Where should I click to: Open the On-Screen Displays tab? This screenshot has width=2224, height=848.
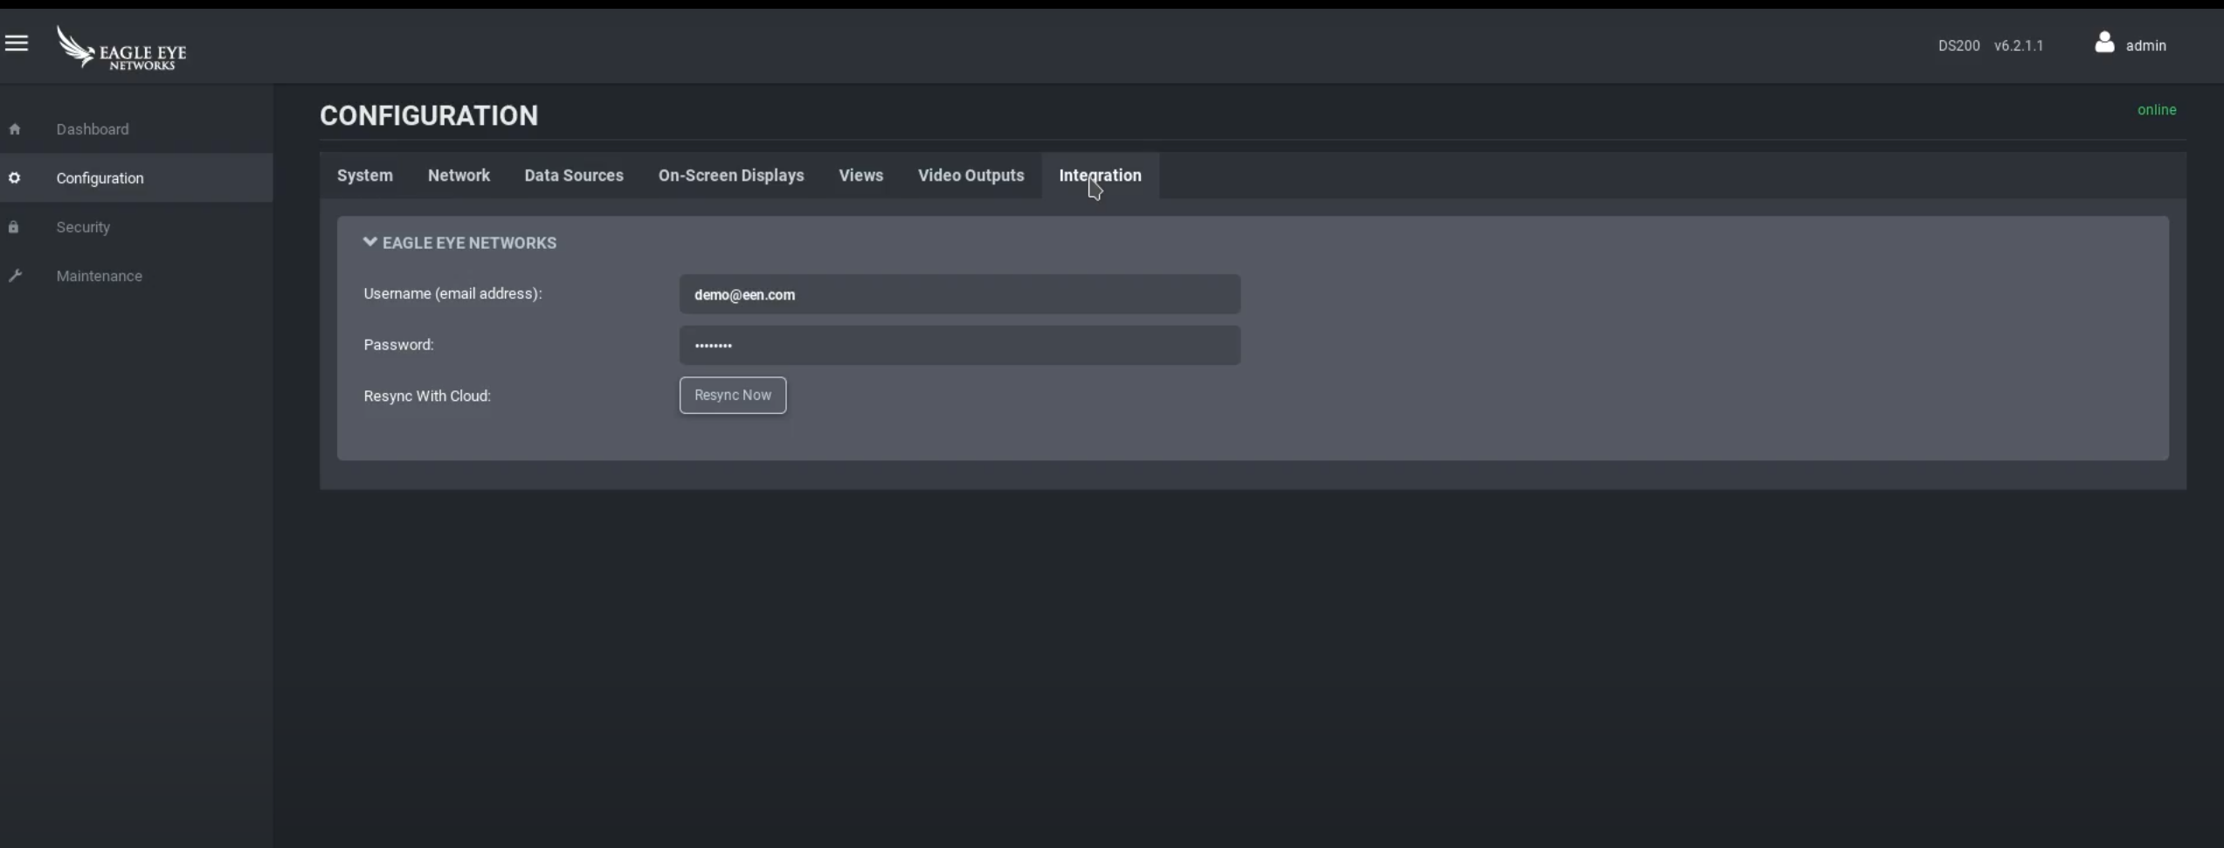731,176
